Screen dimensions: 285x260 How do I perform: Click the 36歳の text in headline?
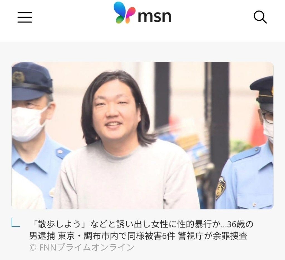[x=240, y=224]
